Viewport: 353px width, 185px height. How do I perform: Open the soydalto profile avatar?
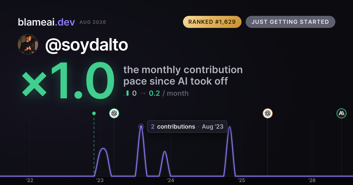click(x=28, y=44)
